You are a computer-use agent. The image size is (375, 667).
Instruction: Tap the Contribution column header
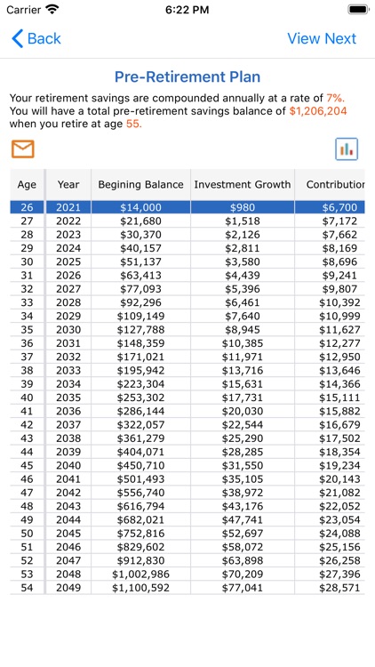(330, 185)
